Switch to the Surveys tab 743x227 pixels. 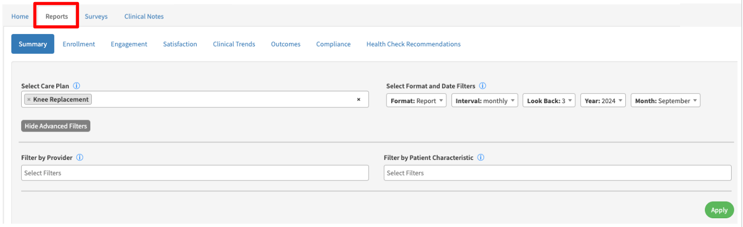click(x=96, y=17)
